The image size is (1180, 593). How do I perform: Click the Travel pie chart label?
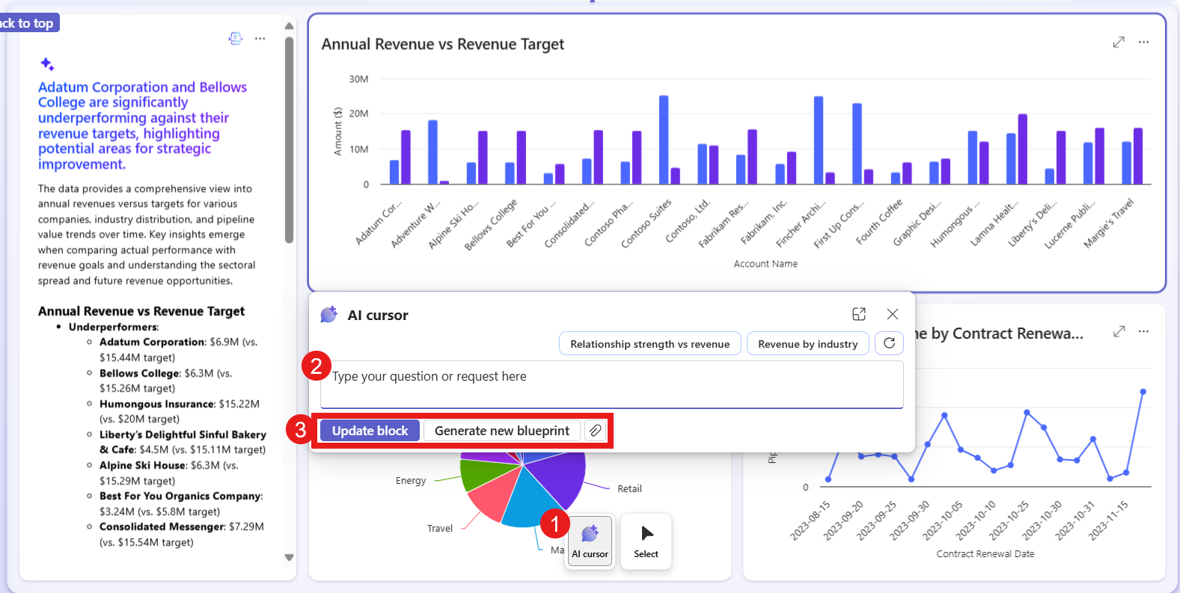click(x=440, y=529)
